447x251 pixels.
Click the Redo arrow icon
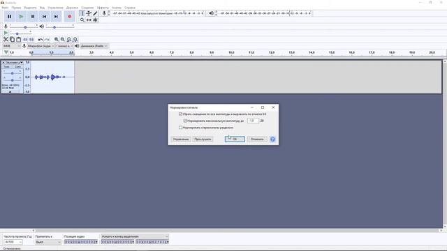[x=47, y=39]
